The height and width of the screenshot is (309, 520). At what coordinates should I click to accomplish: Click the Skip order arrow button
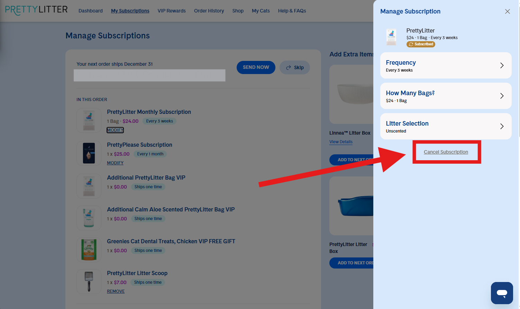tap(294, 67)
